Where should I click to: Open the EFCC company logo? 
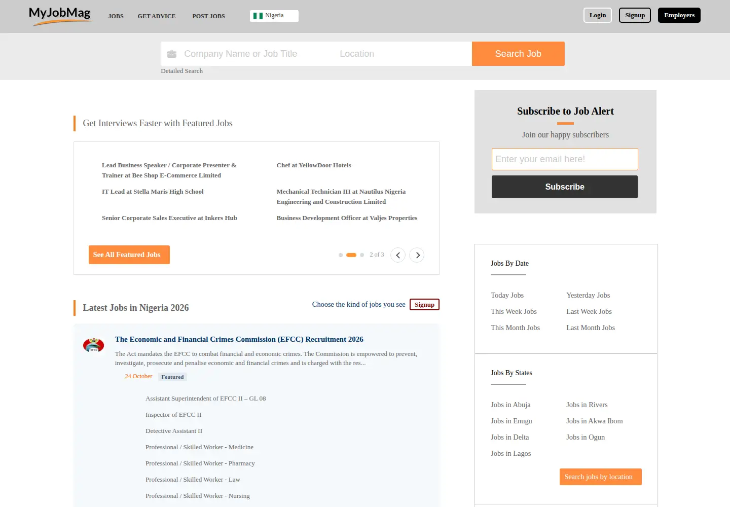pyautogui.click(x=93, y=345)
